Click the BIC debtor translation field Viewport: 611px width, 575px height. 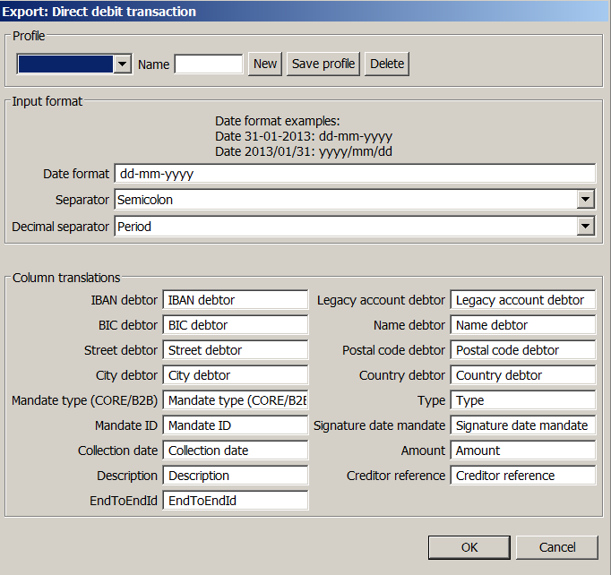click(236, 325)
